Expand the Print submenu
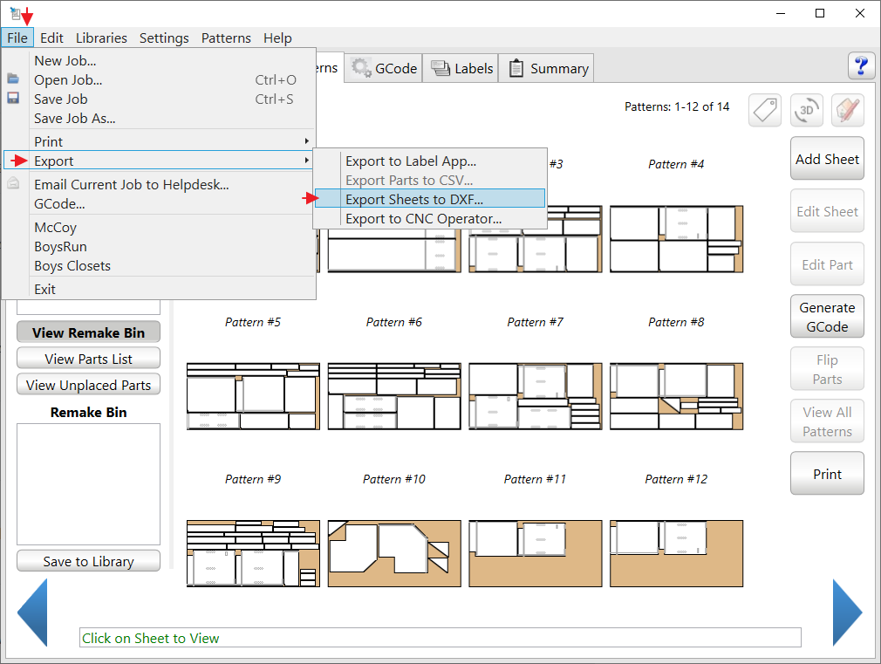The image size is (881, 664). 170,141
